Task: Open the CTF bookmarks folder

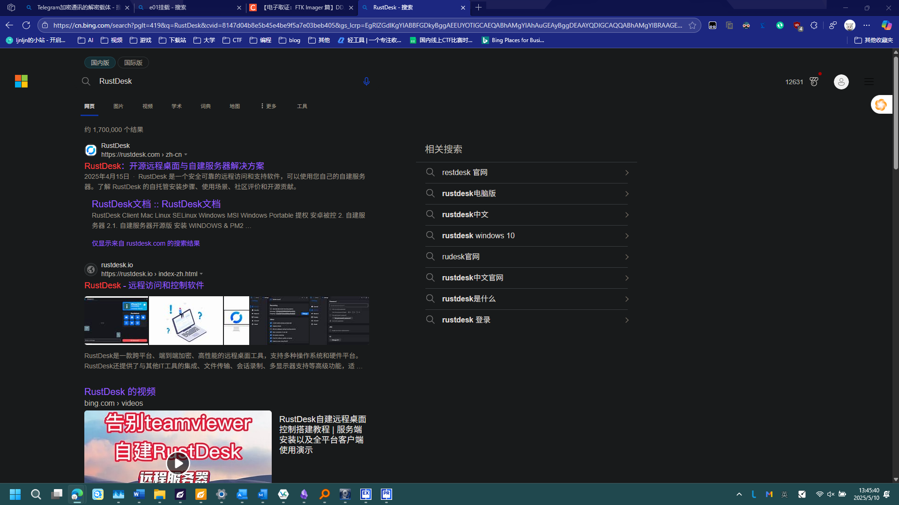Action: [x=232, y=40]
